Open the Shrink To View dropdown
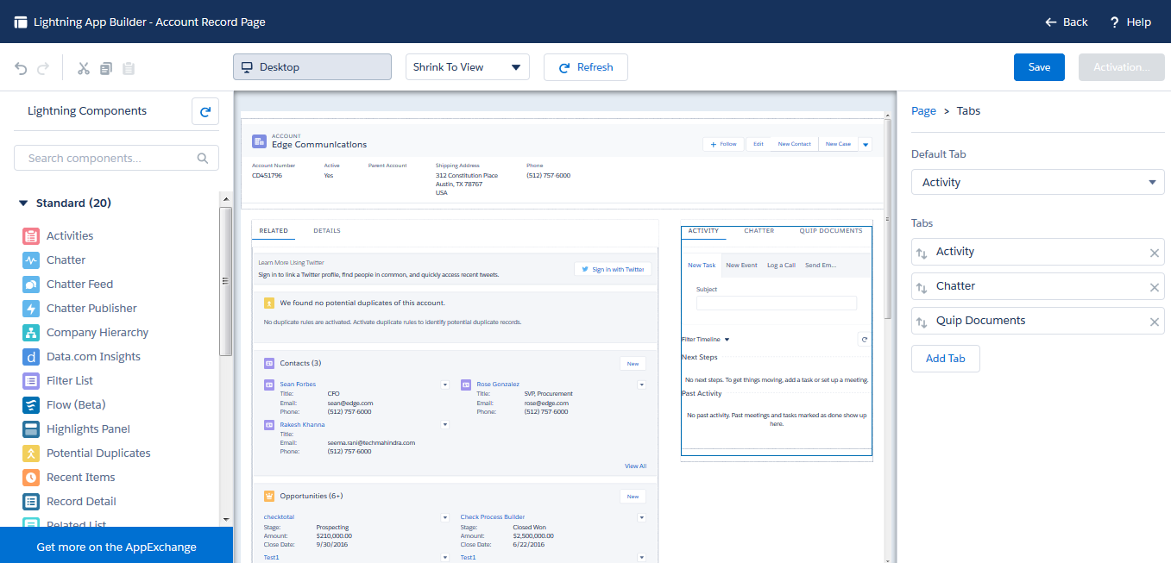The width and height of the screenshot is (1171, 563). click(x=467, y=66)
